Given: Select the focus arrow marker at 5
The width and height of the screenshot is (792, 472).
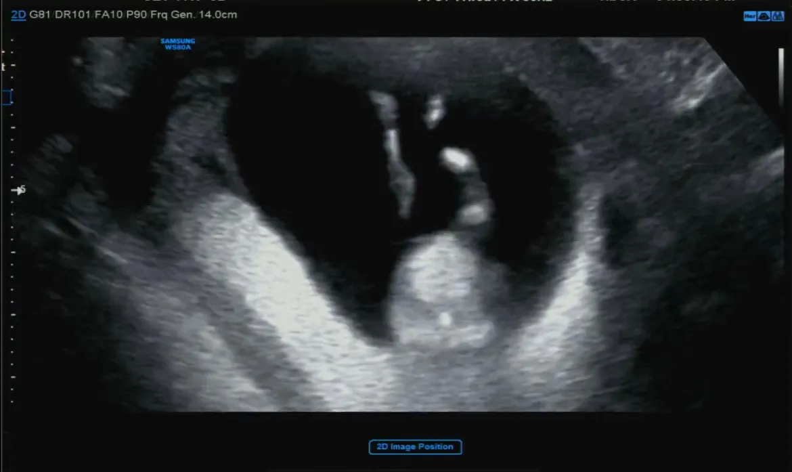Looking at the screenshot, I should (x=18, y=190).
